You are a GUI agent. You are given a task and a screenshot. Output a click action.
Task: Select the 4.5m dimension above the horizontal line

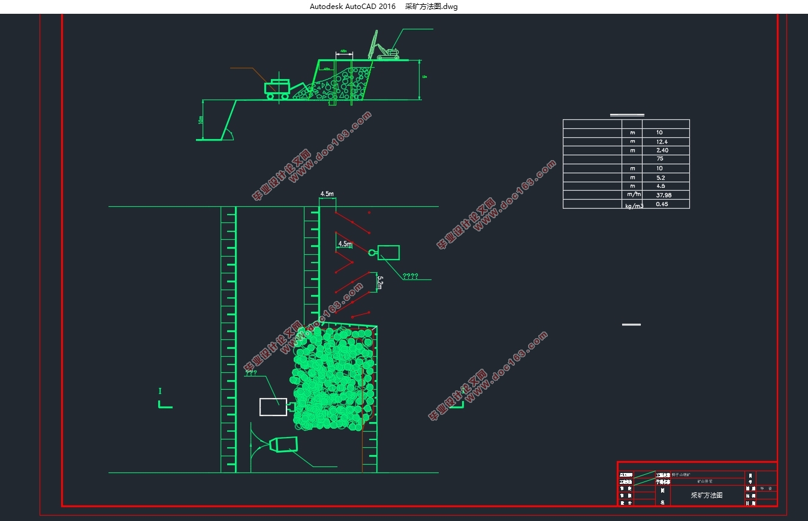pos(327,194)
